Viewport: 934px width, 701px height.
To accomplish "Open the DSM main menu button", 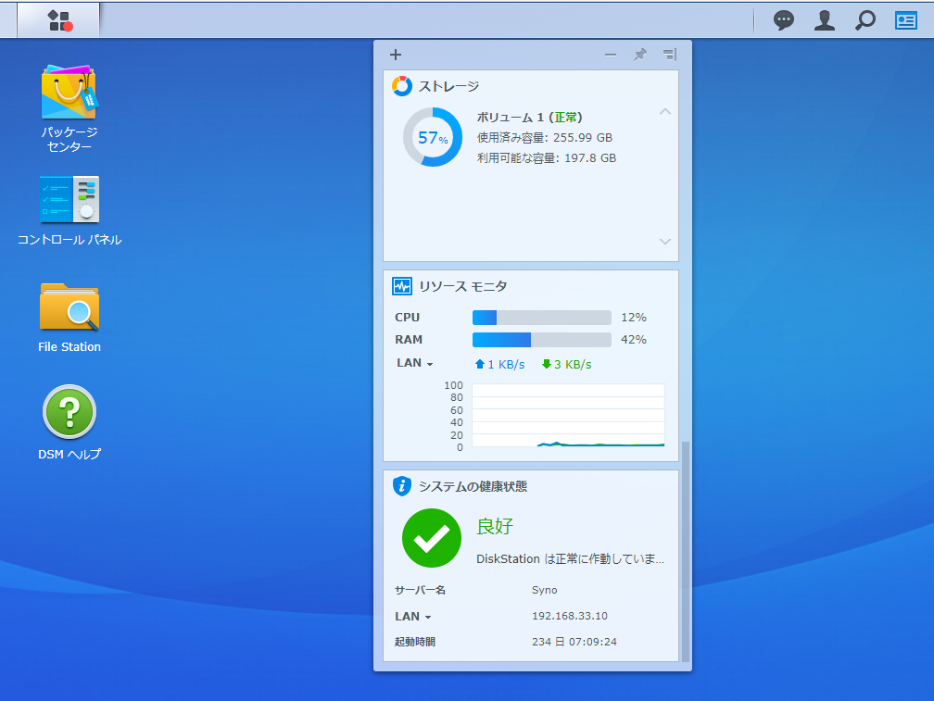I will point(58,20).
